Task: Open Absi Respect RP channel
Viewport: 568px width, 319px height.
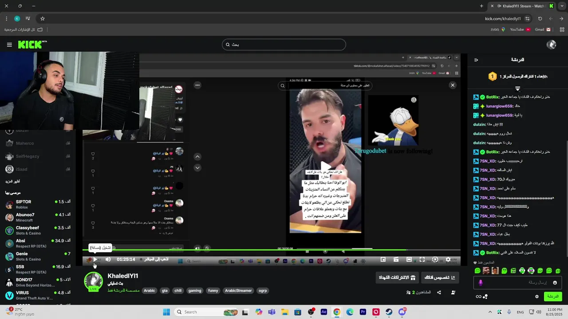Action: pyautogui.click(x=38, y=243)
